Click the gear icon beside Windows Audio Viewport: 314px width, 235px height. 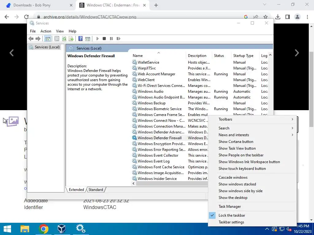(x=135, y=91)
